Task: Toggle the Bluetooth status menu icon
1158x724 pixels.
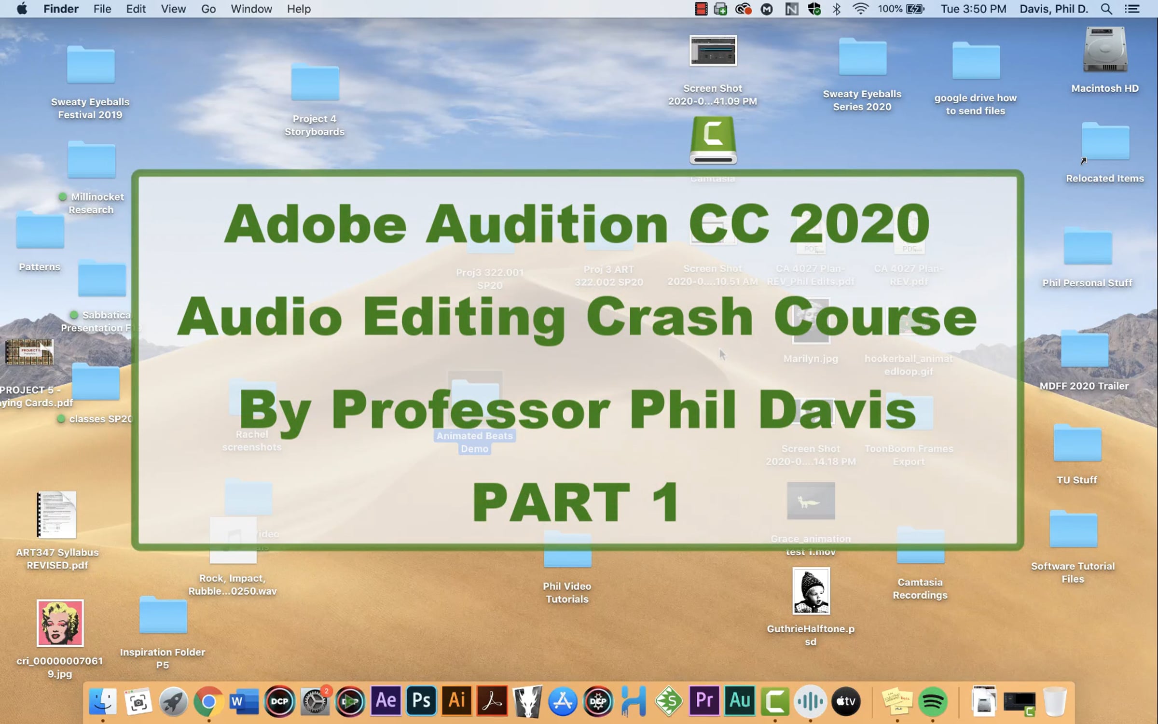Action: [837, 9]
